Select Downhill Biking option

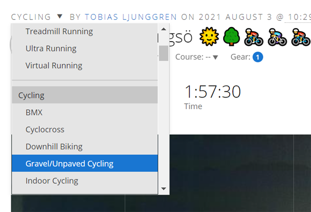pos(85,147)
